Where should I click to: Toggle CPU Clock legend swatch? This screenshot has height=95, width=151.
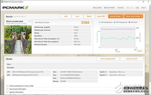129,22
